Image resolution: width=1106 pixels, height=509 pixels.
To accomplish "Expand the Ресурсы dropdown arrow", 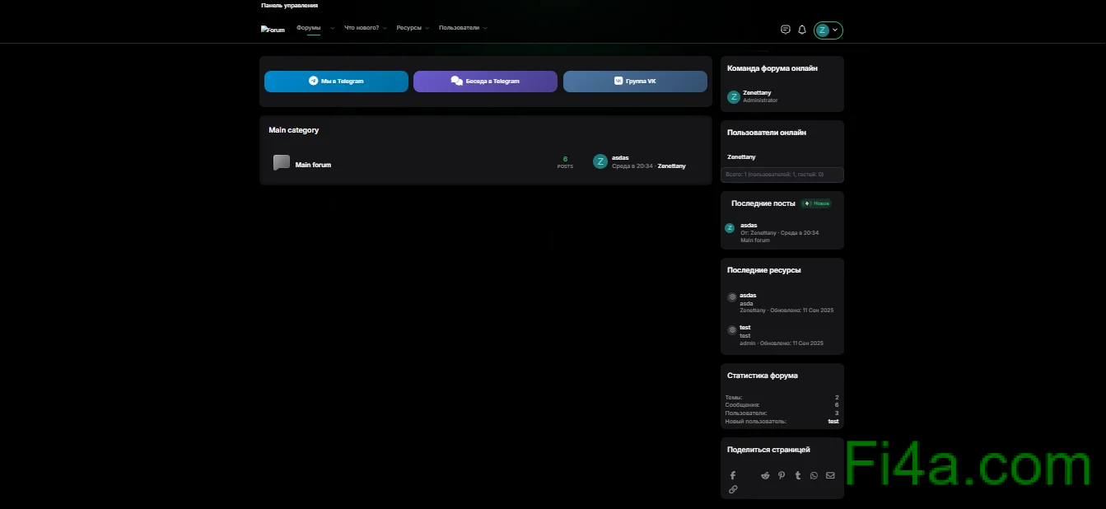I will 427,28.
